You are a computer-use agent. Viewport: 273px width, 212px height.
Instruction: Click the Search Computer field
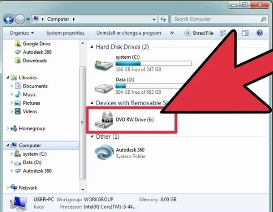216,20
